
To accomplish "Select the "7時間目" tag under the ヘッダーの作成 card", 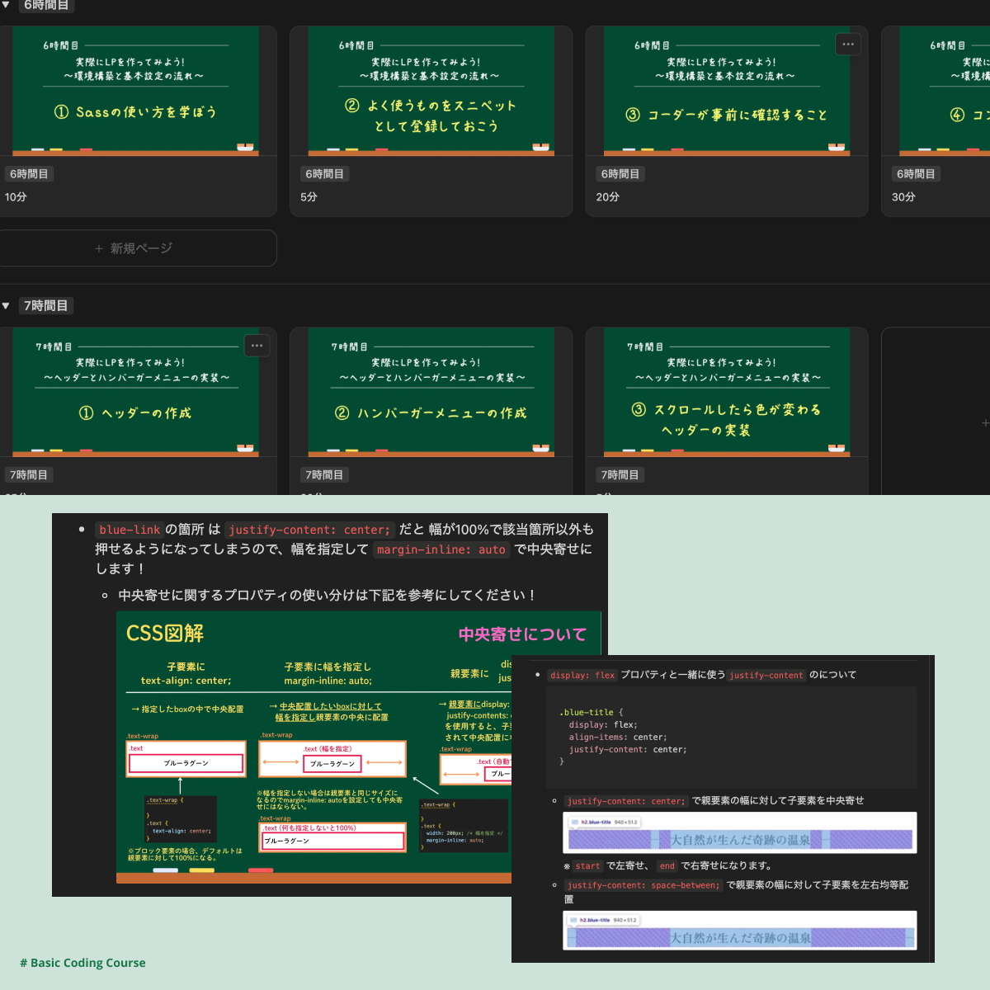I will point(28,474).
